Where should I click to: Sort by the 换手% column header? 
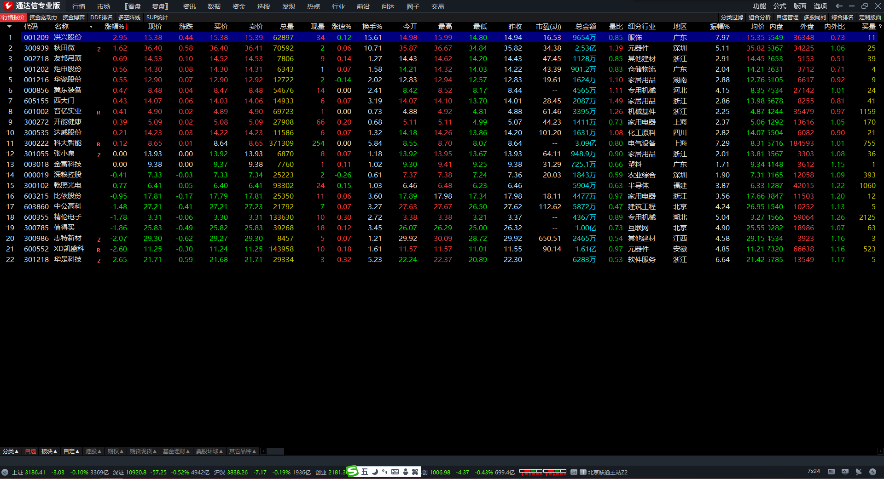point(372,27)
